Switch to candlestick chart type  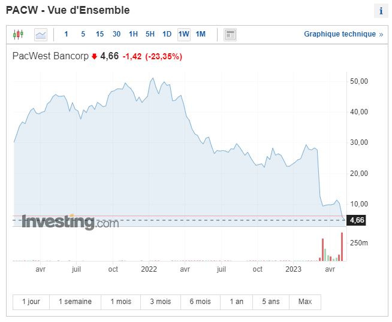click(x=18, y=35)
